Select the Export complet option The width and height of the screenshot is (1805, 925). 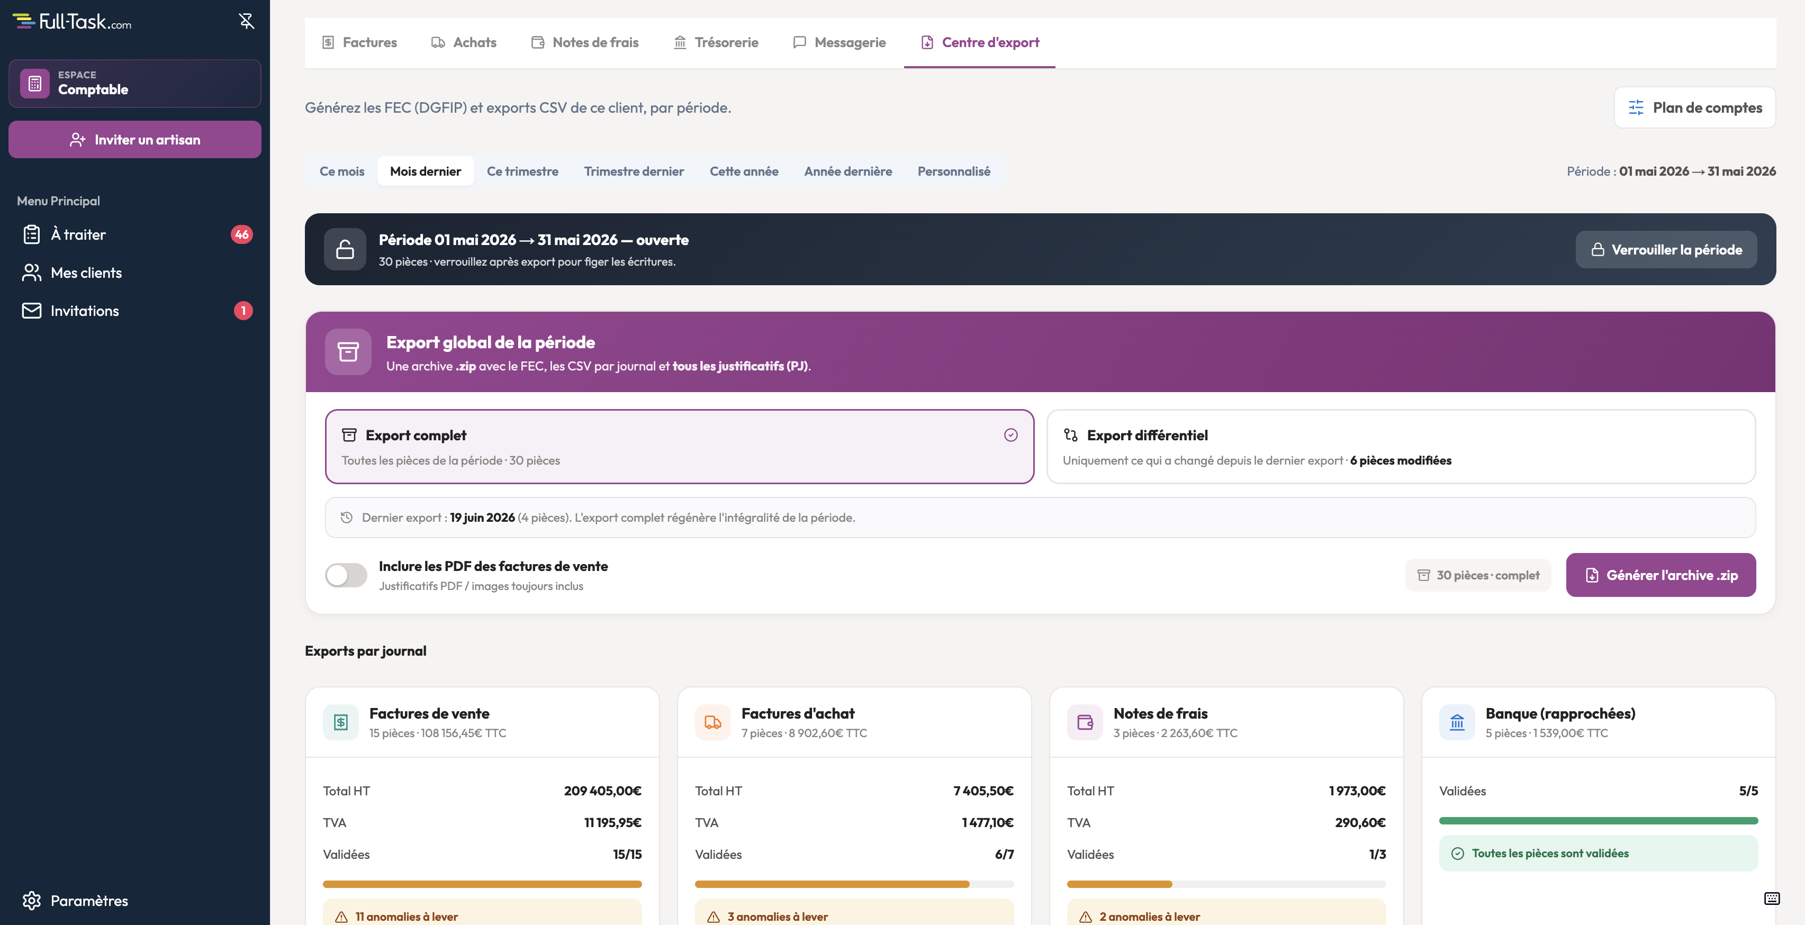(x=679, y=447)
